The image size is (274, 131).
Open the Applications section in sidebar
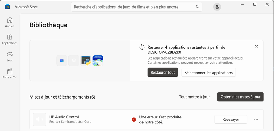[x=10, y=39]
